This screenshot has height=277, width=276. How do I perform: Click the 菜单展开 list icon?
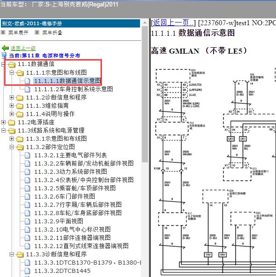[x=3, y=32]
